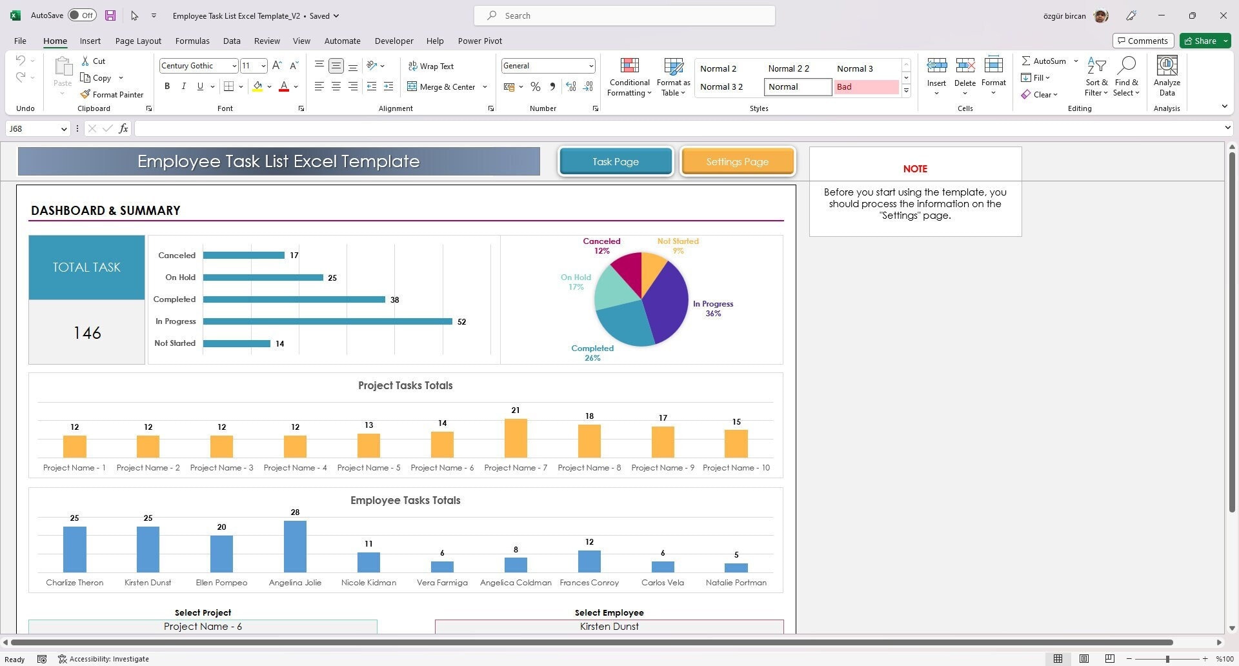Toggle bold formatting
This screenshot has width=1239, height=666.
tap(167, 86)
